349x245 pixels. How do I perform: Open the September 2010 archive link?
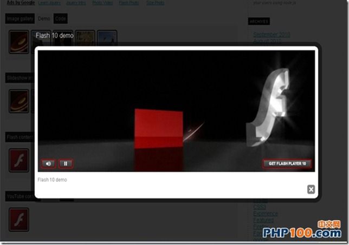[x=272, y=35]
